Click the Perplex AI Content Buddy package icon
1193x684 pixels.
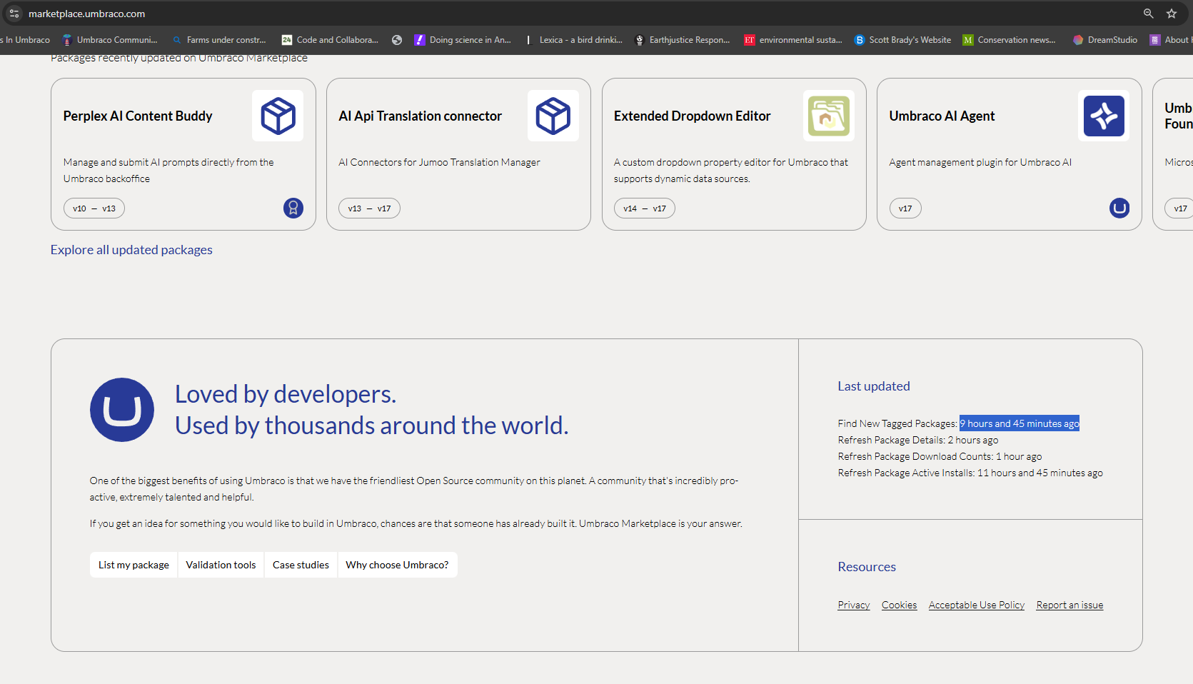tap(278, 116)
